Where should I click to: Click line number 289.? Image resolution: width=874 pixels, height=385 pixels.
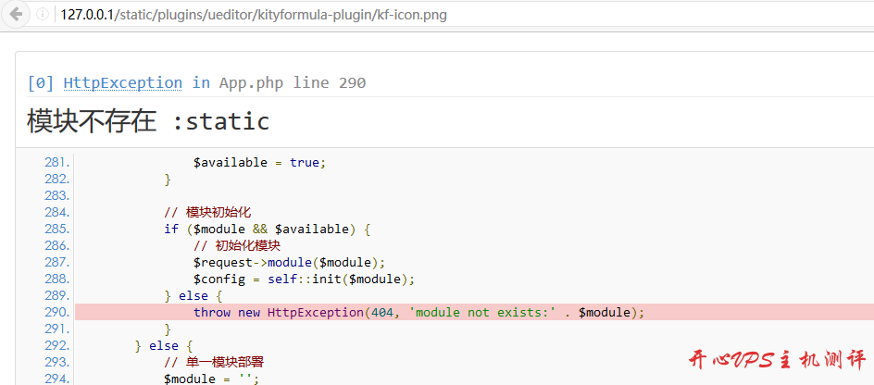pos(57,296)
